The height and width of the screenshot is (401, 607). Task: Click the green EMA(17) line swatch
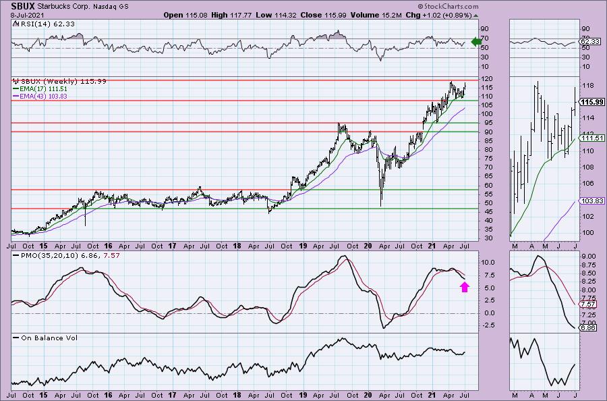click(16, 88)
